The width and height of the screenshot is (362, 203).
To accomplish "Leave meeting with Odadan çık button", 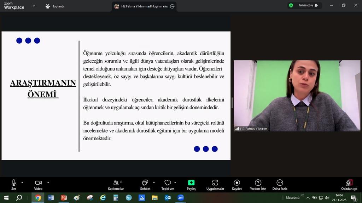I will (x=349, y=183).
